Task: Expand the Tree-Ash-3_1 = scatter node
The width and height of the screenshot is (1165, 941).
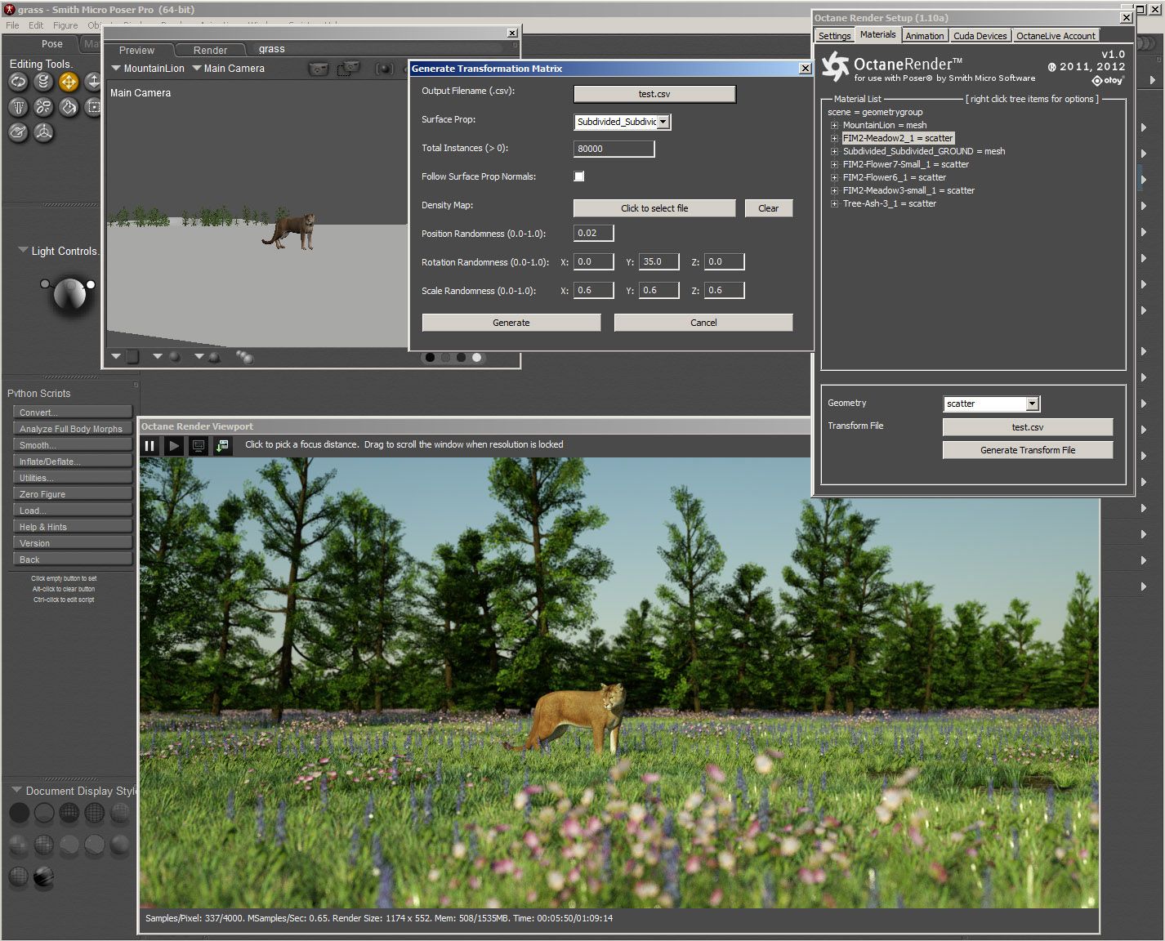Action: click(x=834, y=204)
